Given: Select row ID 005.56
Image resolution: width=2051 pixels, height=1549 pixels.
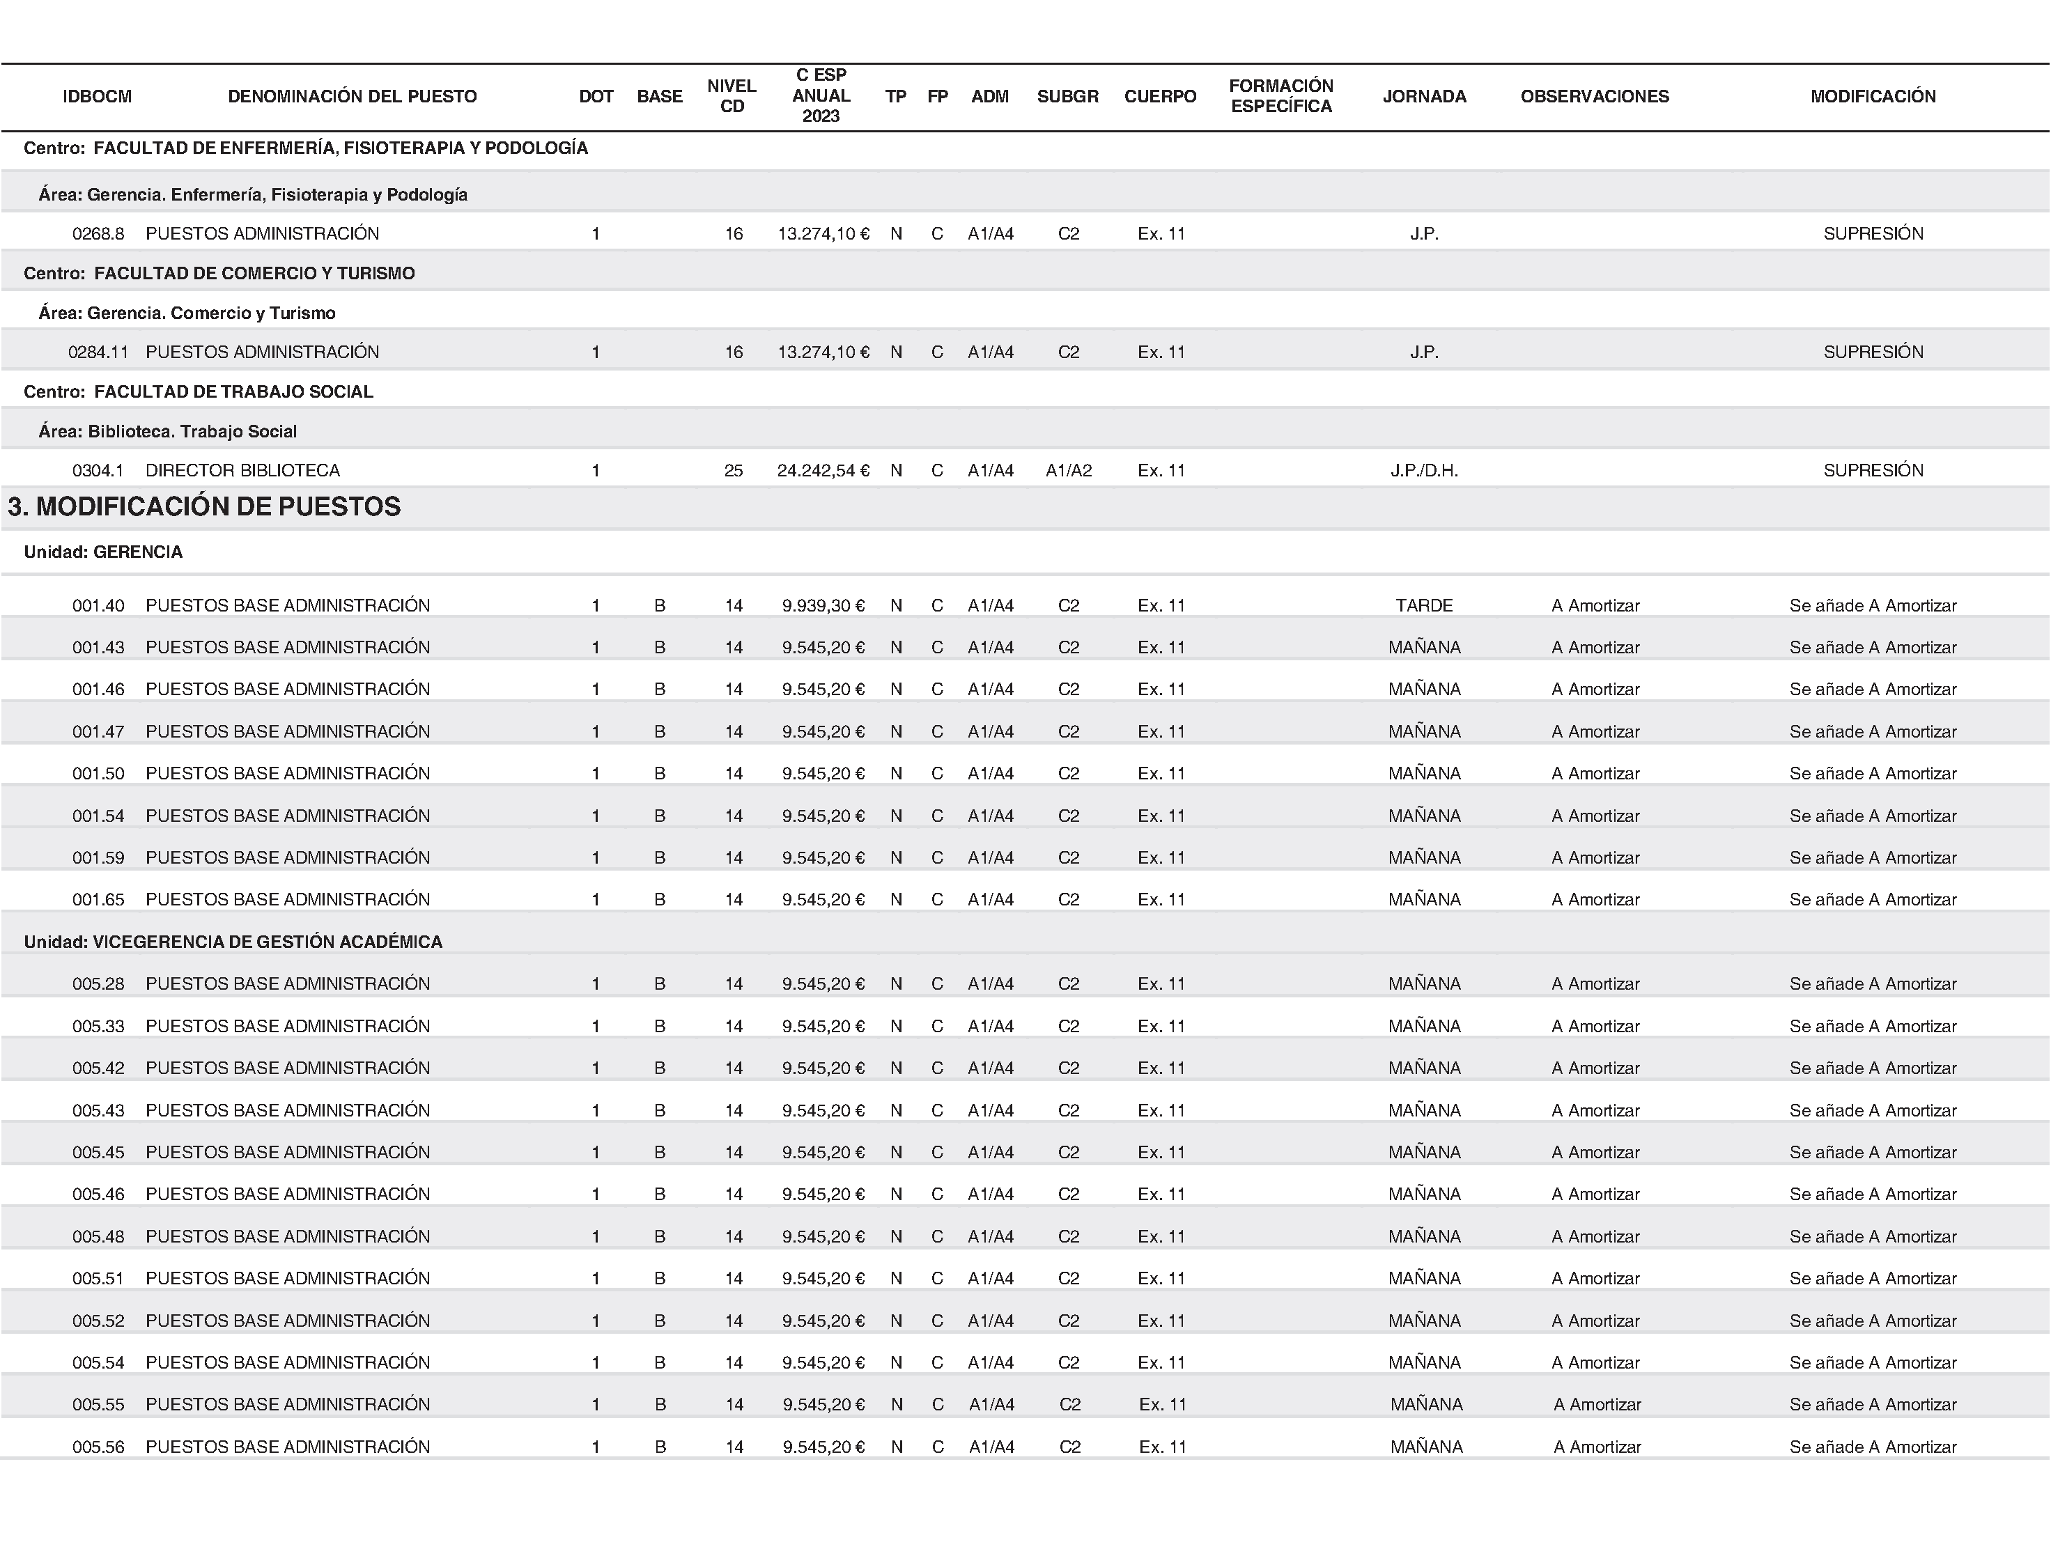Looking at the screenshot, I should [98, 1447].
